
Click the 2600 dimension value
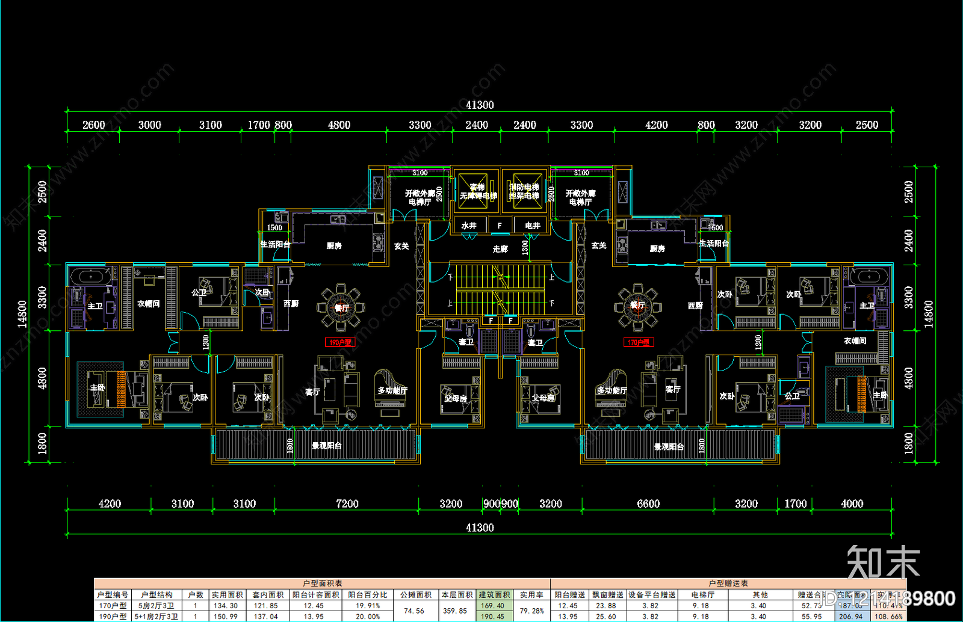click(93, 125)
